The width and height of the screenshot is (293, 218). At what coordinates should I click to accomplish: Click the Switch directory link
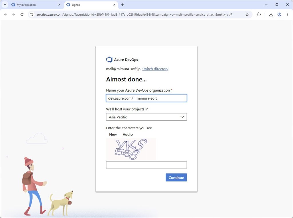[155, 69]
